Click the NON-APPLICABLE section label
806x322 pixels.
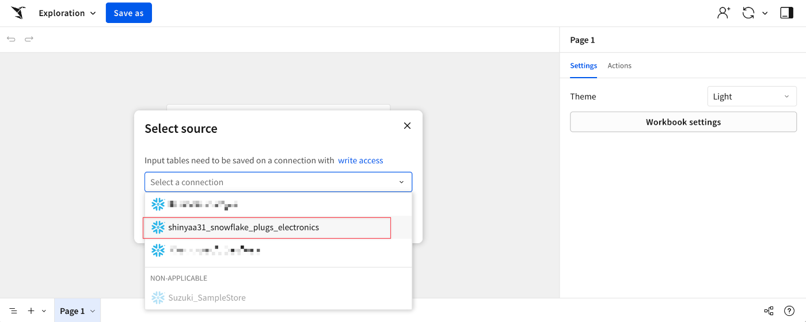coord(178,278)
